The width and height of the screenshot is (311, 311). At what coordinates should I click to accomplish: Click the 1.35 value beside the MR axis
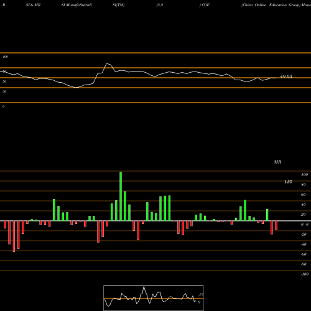288,182
